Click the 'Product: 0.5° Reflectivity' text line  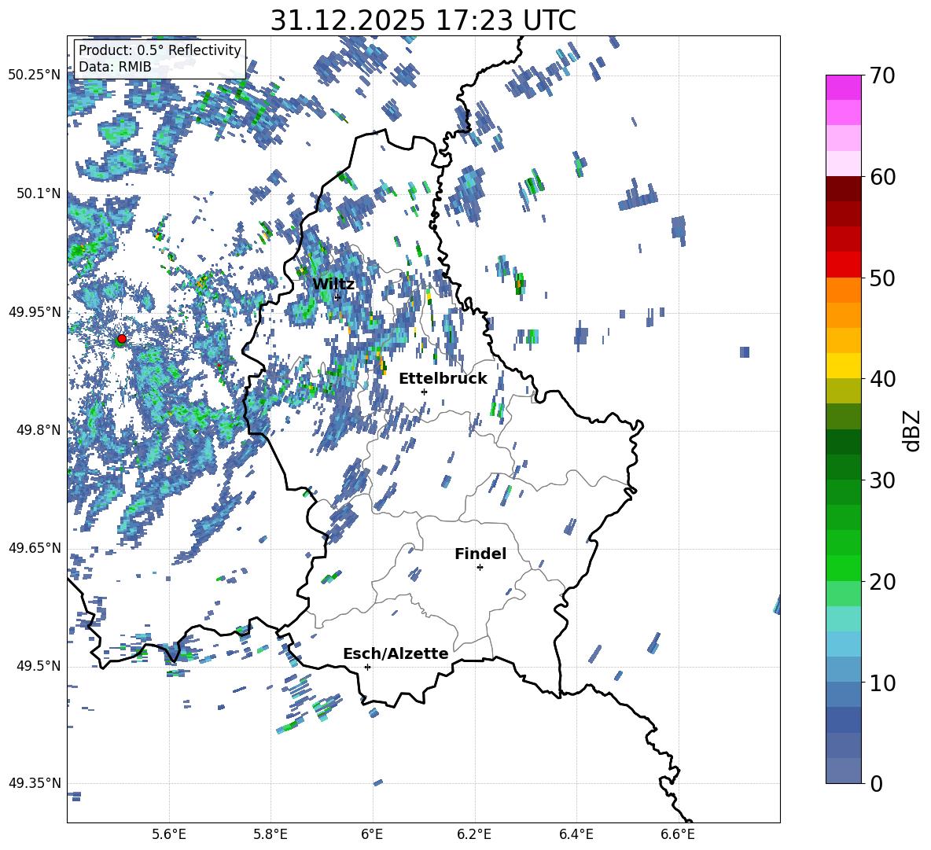160,50
